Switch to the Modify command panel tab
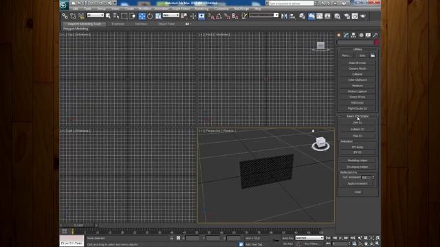 point(346,35)
